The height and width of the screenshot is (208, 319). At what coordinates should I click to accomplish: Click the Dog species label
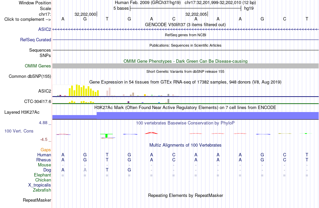click(x=47, y=170)
